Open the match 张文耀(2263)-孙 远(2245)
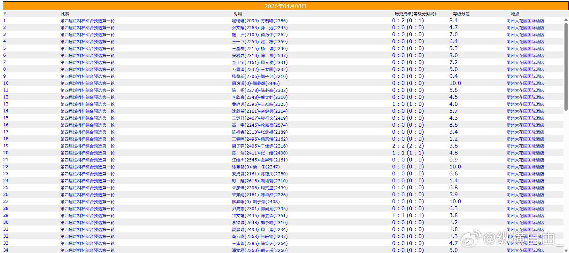 [260, 28]
